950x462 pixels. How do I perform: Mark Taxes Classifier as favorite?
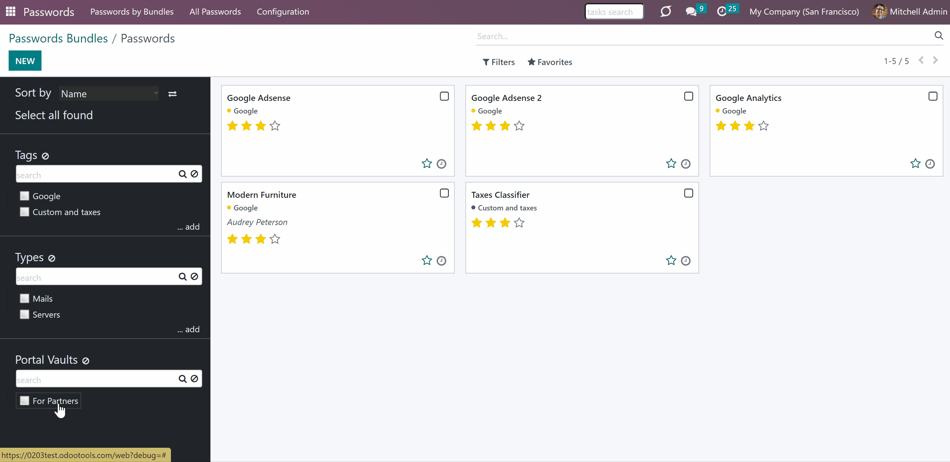coord(671,260)
